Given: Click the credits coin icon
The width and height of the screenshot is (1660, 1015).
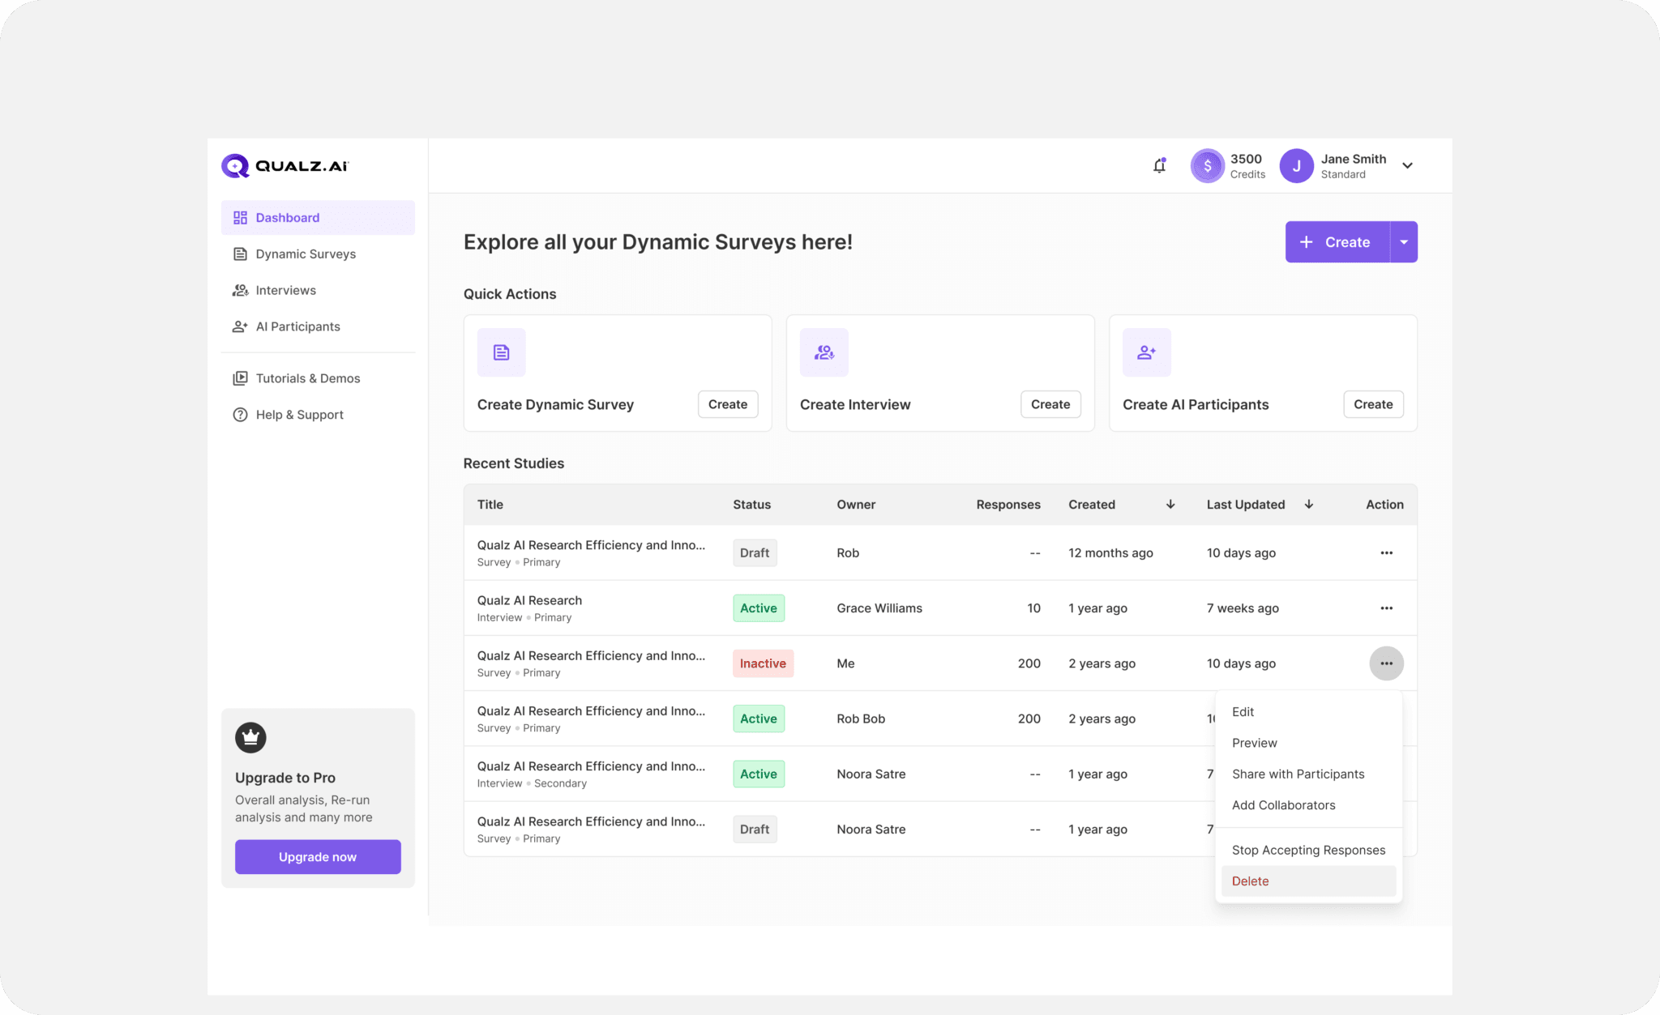Looking at the screenshot, I should [x=1207, y=165].
